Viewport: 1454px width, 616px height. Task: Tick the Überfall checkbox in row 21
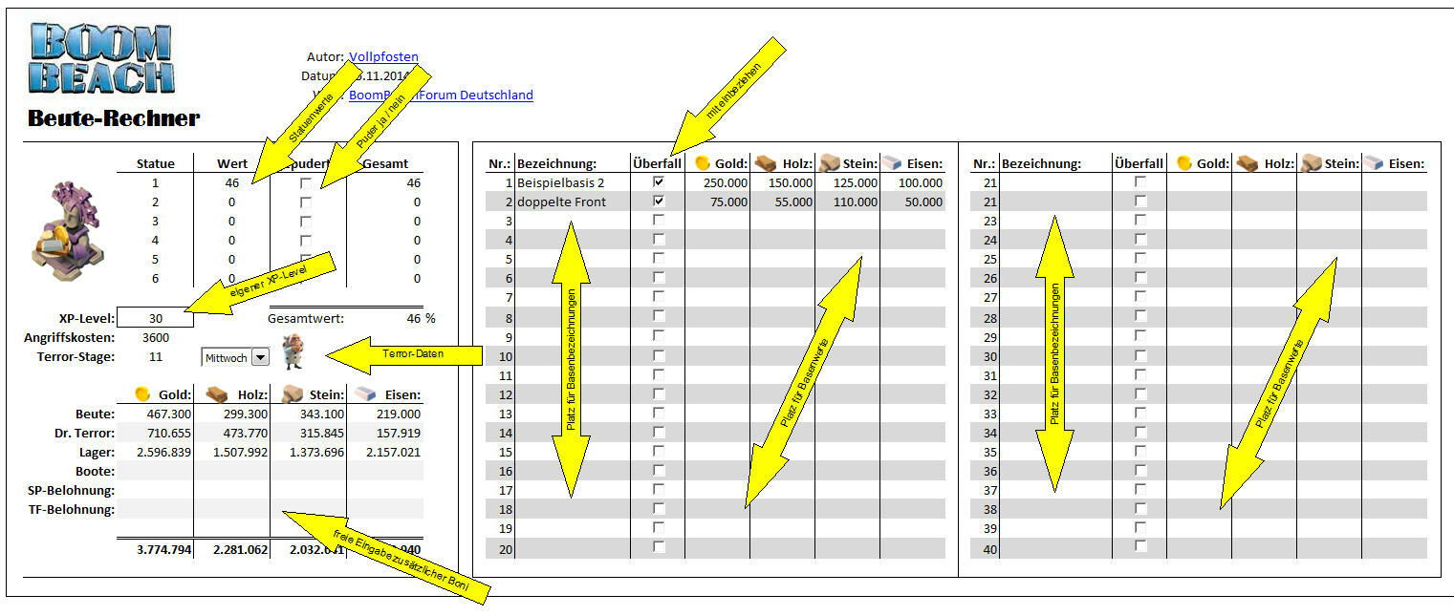pyautogui.click(x=1139, y=181)
